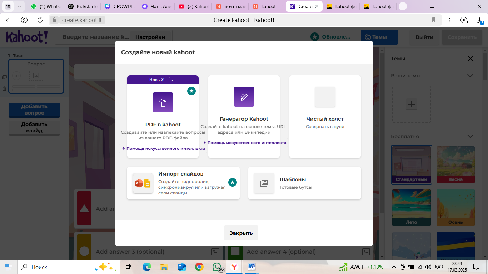The height and width of the screenshot is (274, 488).
Task: Click the delete question trash icon
Action: (4, 88)
